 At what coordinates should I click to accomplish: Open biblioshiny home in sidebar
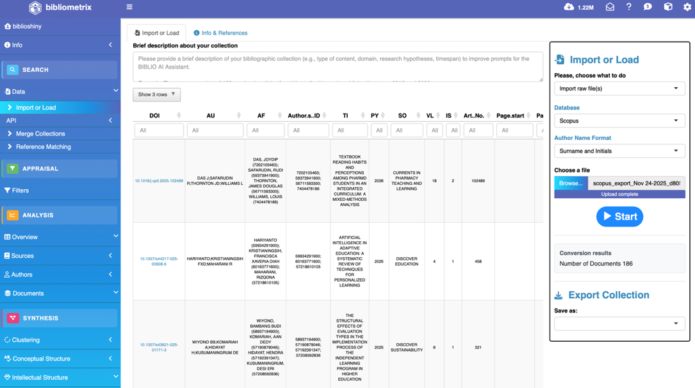click(x=60, y=26)
